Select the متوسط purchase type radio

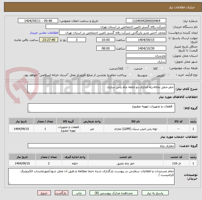pyautogui.click(x=151, y=75)
